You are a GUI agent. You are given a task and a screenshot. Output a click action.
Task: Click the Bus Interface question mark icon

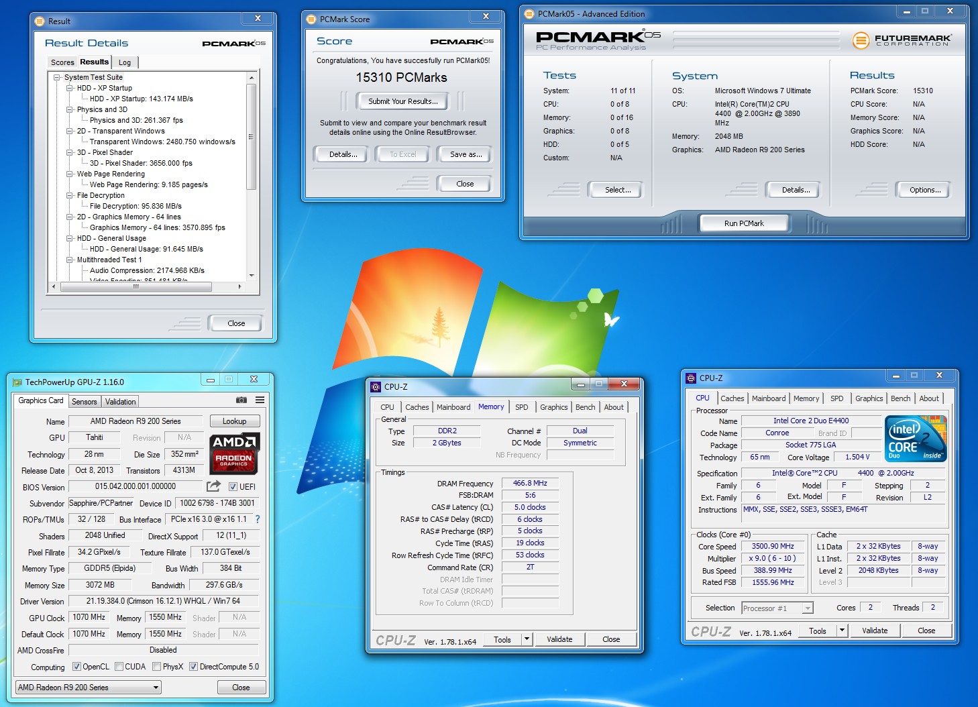[258, 519]
